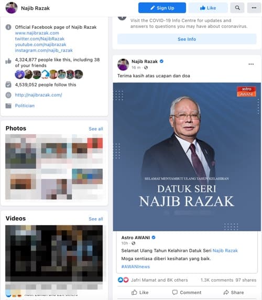Viewport: 262px width, 300px height.
Task: Click the Najib Razak profile picture in header
Action: click(12, 8)
